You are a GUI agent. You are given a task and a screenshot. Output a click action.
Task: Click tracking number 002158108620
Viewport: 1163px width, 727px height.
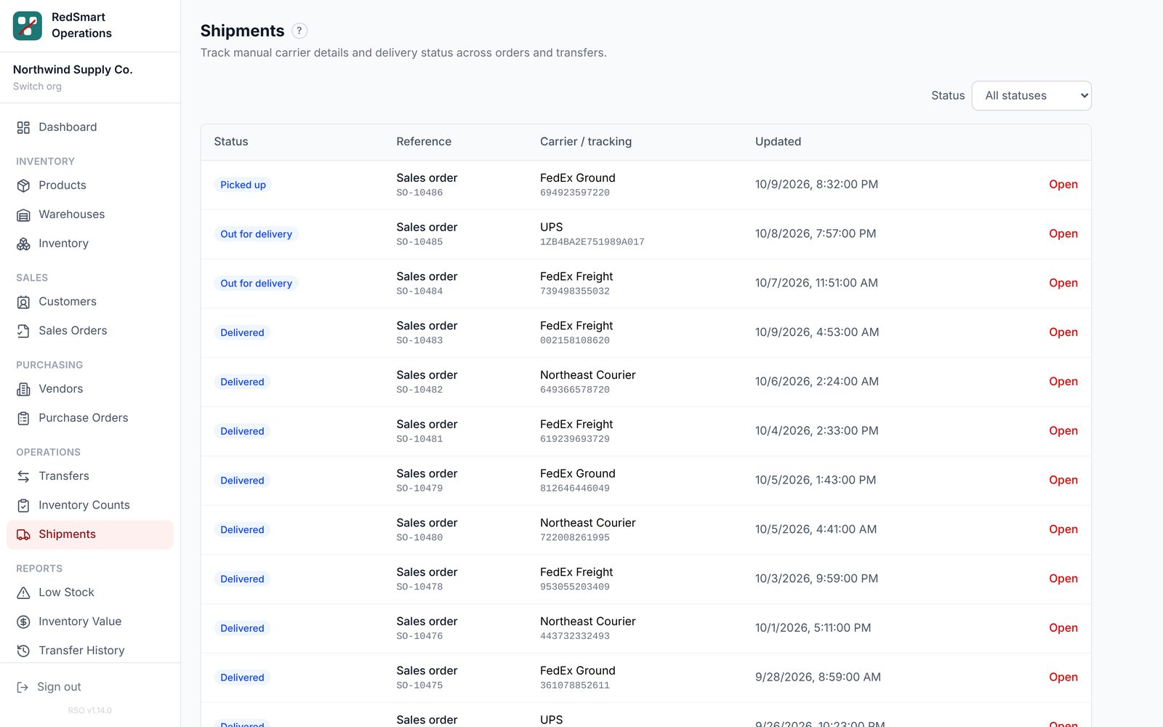coord(575,340)
